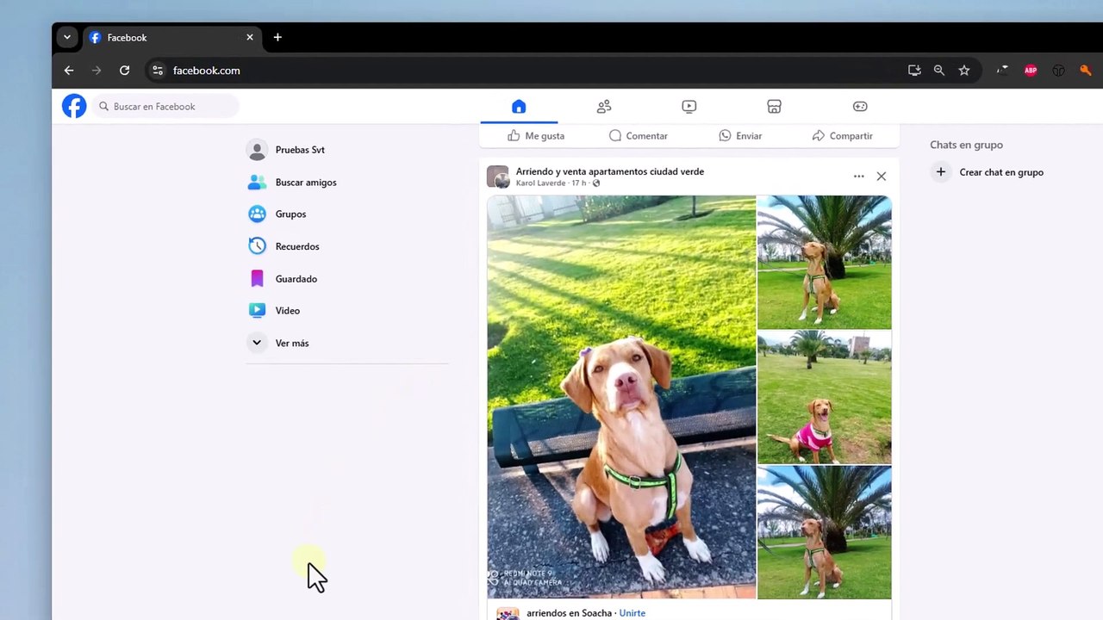This screenshot has width=1103, height=620.
Task: Open bottom-right dog photo in post
Action: pos(825,532)
